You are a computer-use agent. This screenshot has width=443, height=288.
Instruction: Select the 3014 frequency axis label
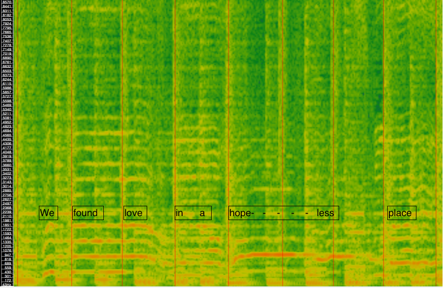tap(7, 186)
